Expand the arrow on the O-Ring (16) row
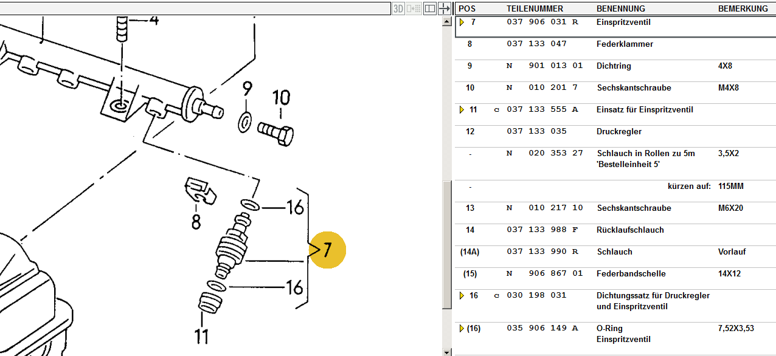 coord(462,329)
